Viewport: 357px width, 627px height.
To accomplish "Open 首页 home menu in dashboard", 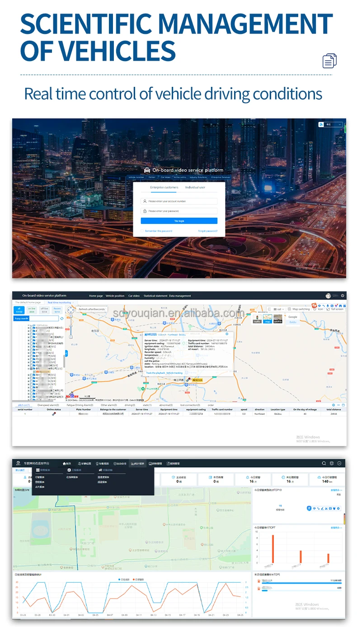I will coord(67,463).
